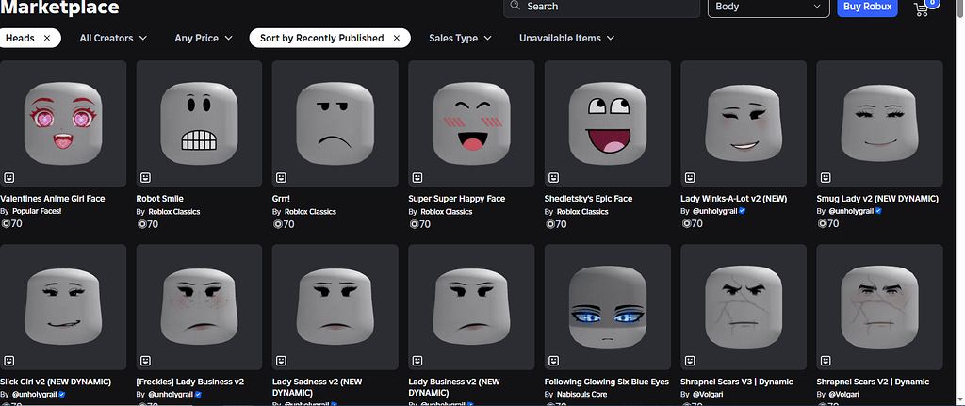This screenshot has width=965, height=406.
Task: Open the Robot Smile title link
Action: pyautogui.click(x=160, y=199)
